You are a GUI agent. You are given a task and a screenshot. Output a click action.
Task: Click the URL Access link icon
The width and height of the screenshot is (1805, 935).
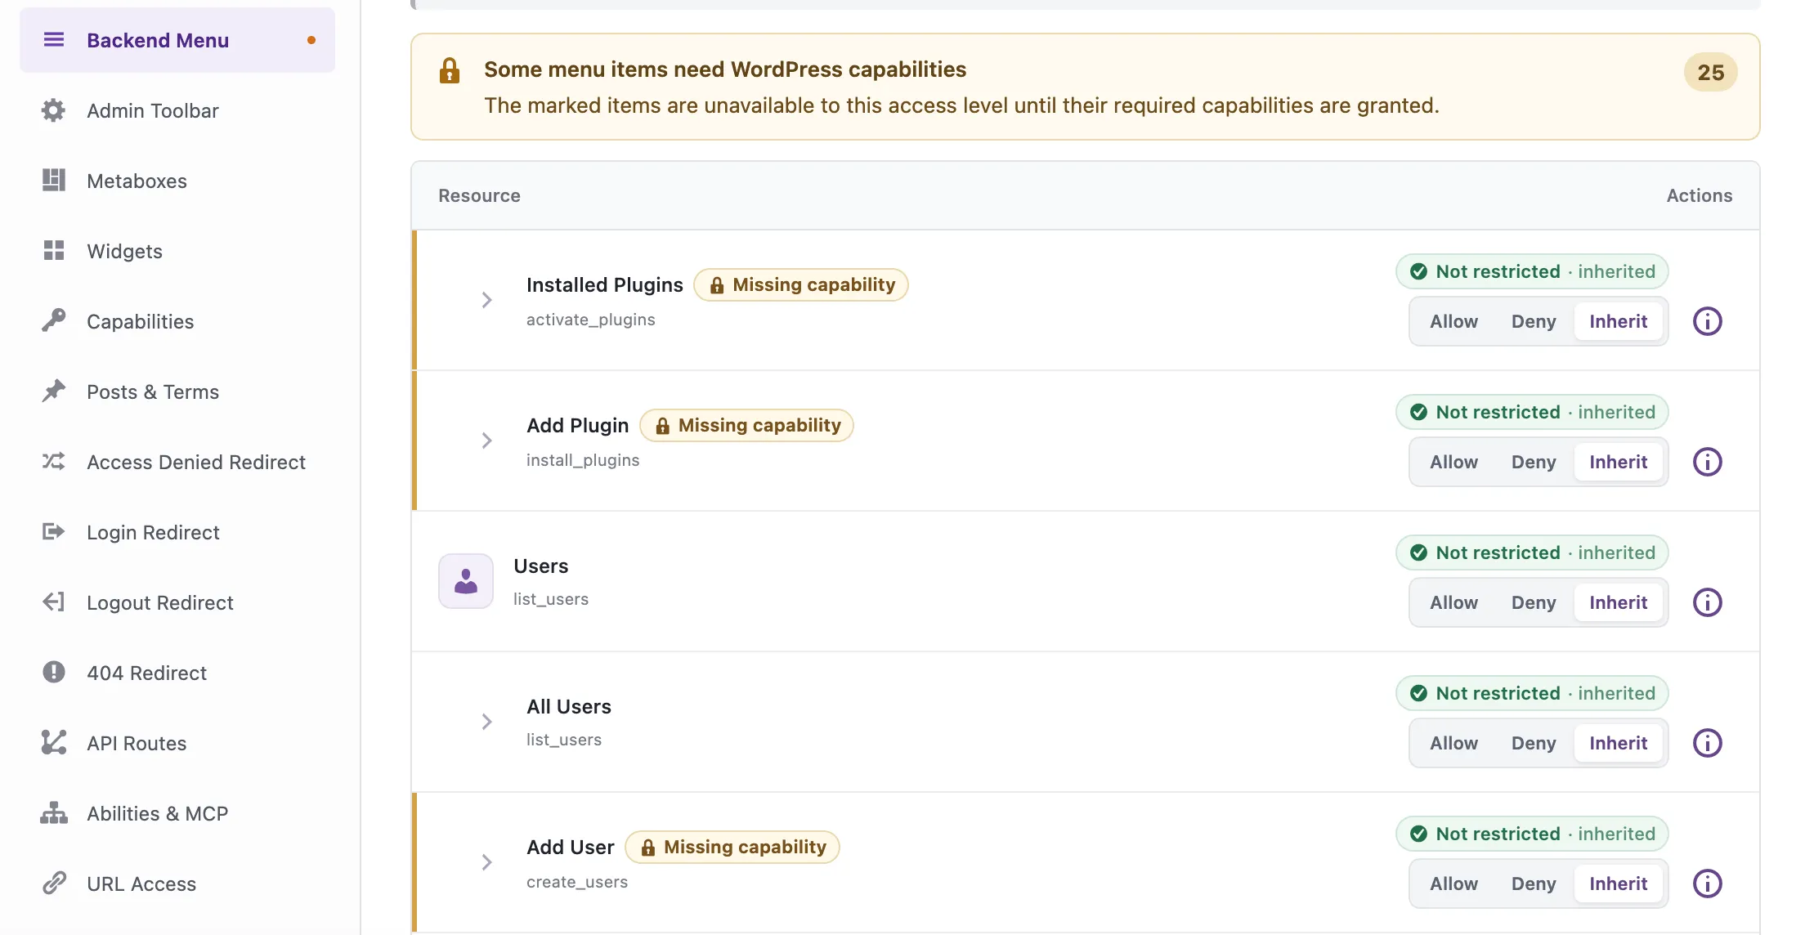(x=54, y=883)
